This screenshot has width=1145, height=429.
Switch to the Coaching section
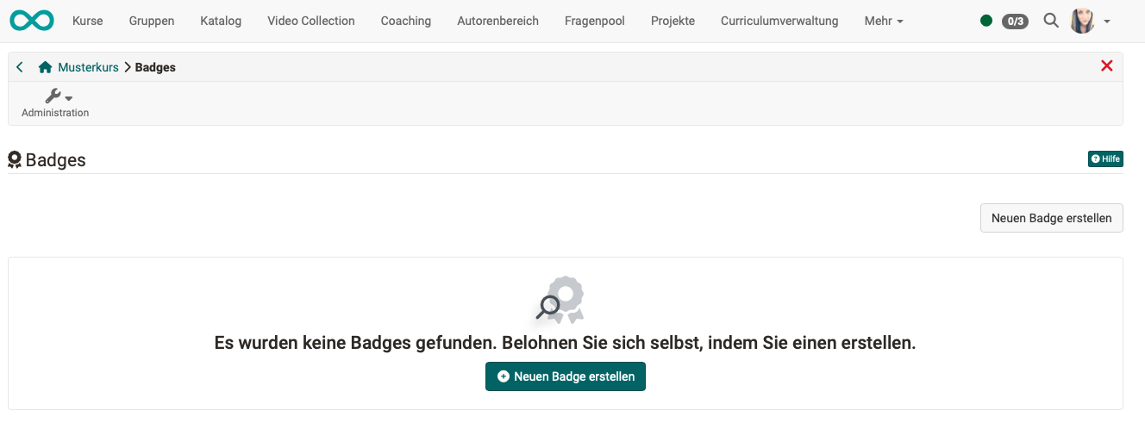405,21
